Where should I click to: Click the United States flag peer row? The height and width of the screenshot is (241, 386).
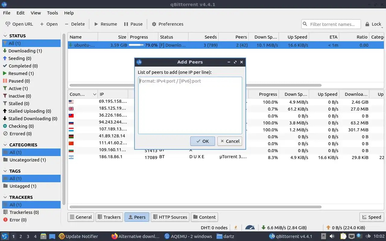click(71, 102)
